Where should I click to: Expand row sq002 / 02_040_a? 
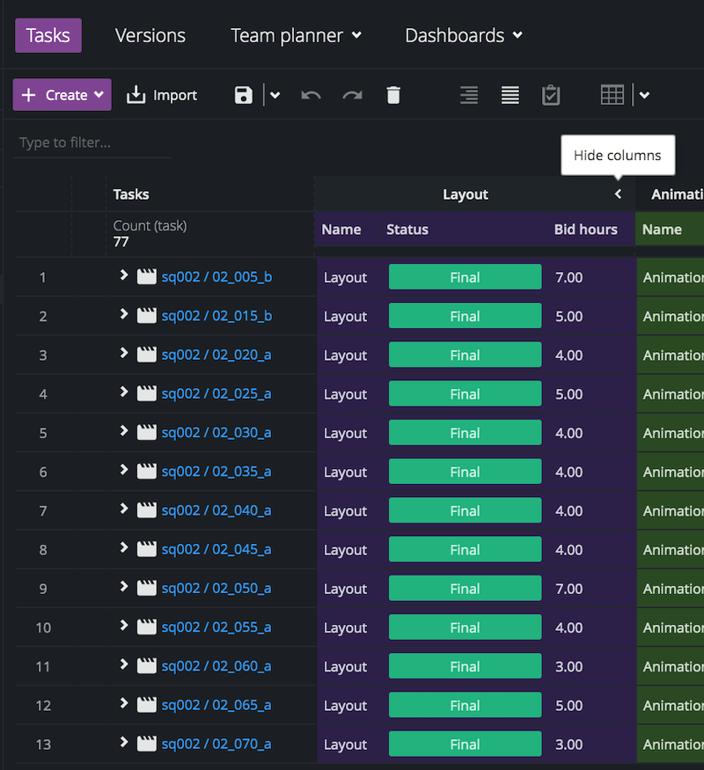tap(124, 509)
